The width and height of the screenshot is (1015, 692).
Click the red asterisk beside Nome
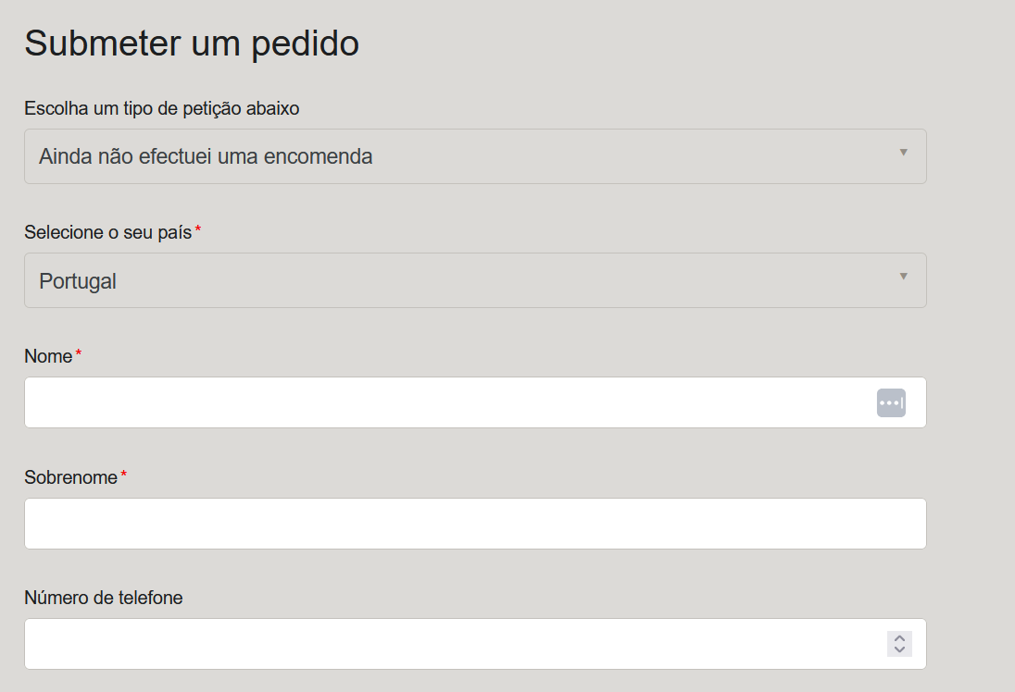[79, 353]
